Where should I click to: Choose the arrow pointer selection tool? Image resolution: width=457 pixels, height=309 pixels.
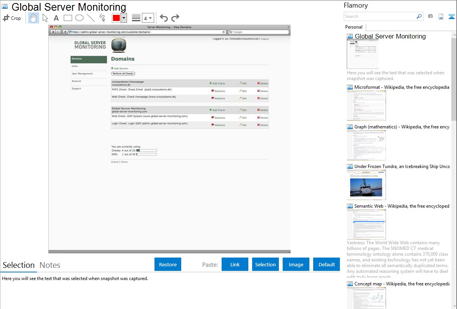[45, 18]
